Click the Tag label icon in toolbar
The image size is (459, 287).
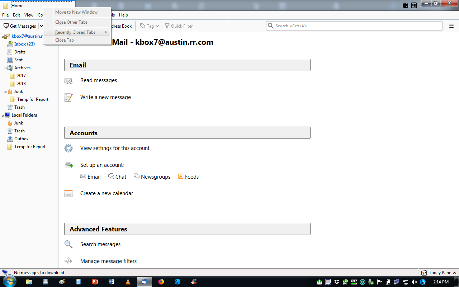[x=143, y=26]
